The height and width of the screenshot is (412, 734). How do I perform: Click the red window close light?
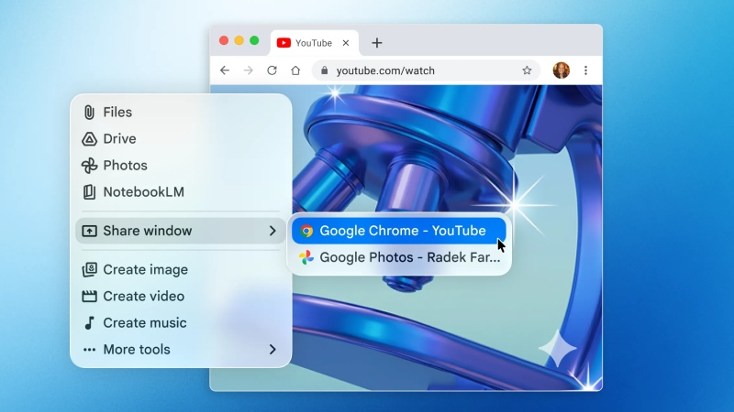[x=224, y=40]
